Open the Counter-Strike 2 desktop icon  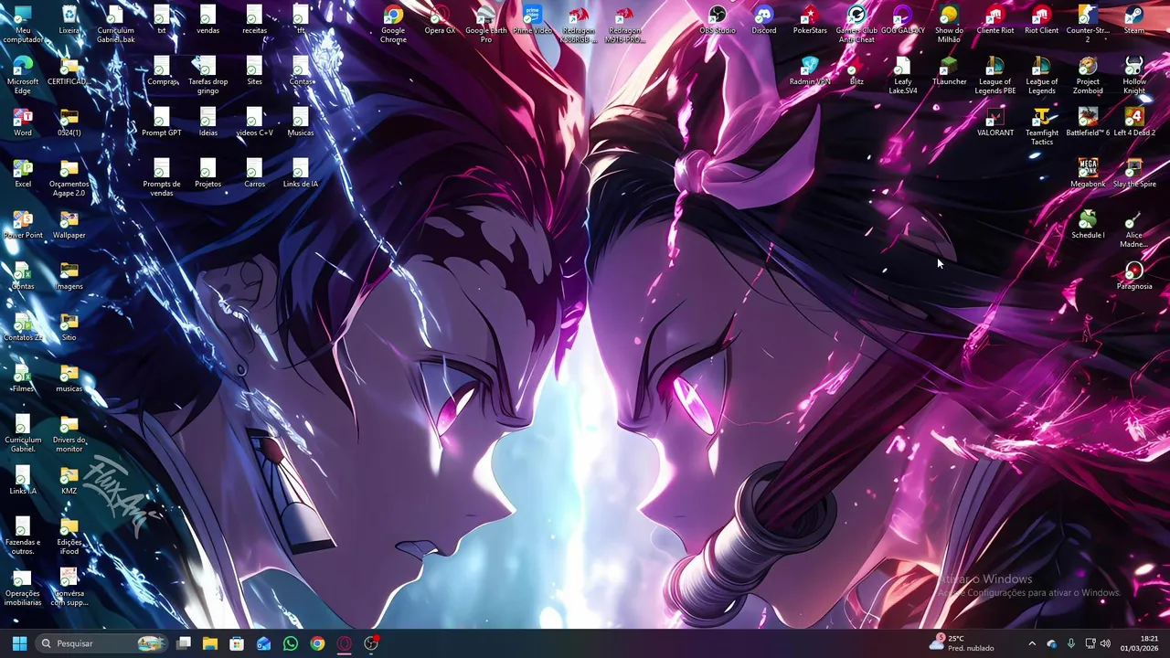tap(1088, 25)
